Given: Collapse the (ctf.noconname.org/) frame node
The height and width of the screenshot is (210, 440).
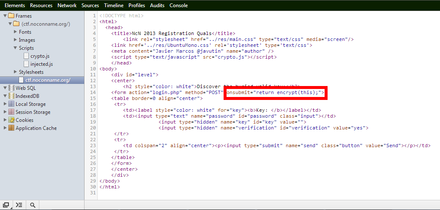Looking at the screenshot, I should click(x=11, y=24).
